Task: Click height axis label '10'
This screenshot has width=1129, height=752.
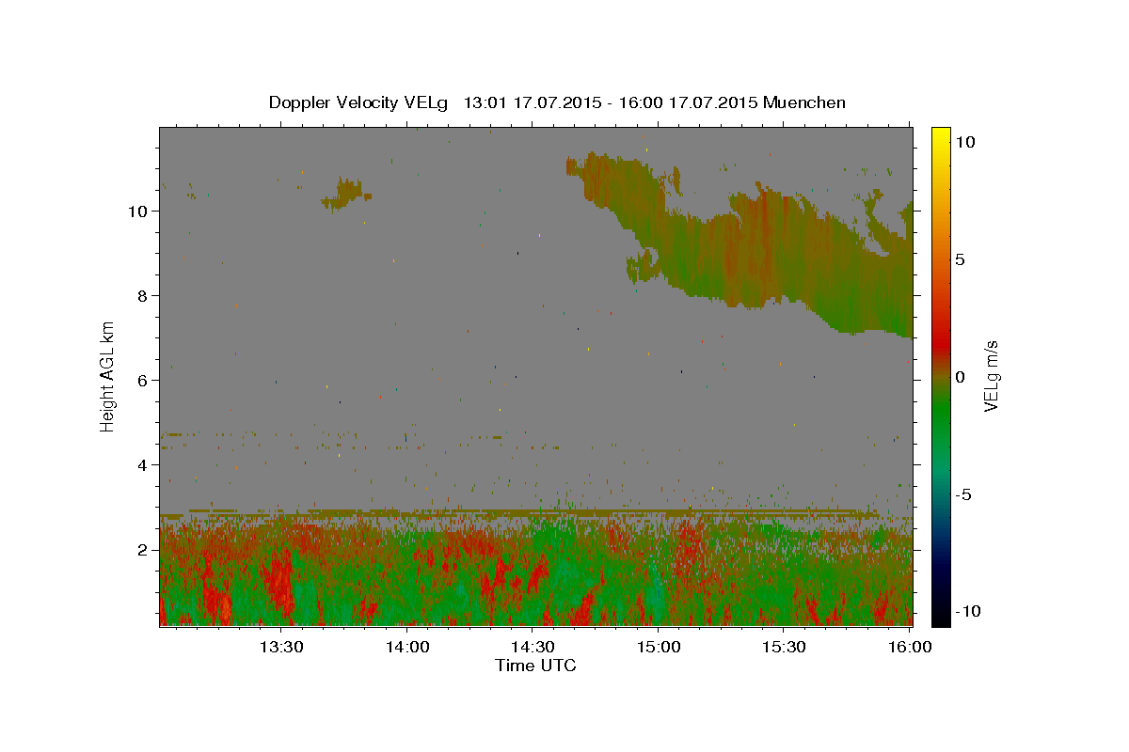Action: [x=139, y=211]
